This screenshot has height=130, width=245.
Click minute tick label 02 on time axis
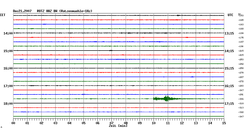[41, 123]
